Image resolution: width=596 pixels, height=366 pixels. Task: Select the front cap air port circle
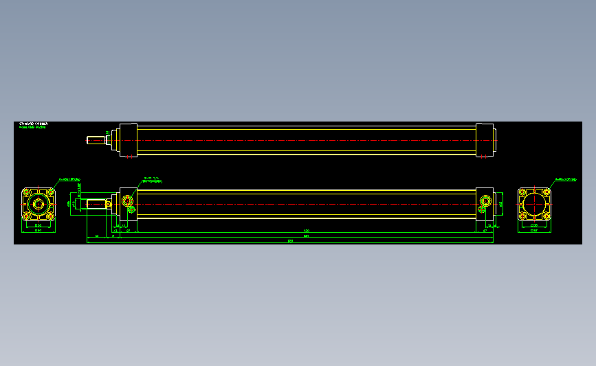pyautogui.click(x=127, y=200)
